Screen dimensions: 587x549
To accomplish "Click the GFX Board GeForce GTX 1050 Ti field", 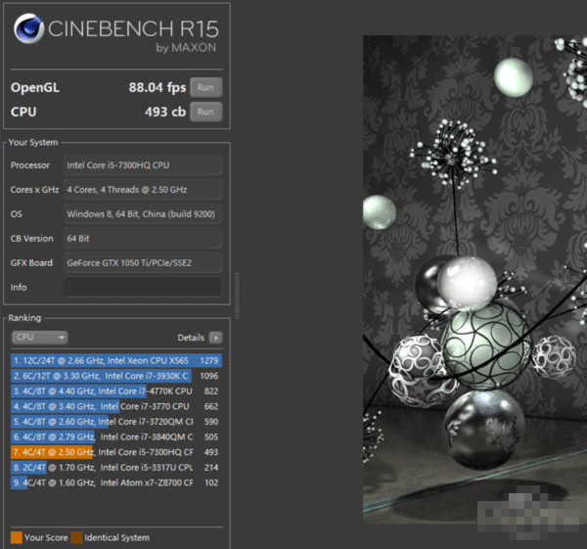I will click(x=142, y=262).
